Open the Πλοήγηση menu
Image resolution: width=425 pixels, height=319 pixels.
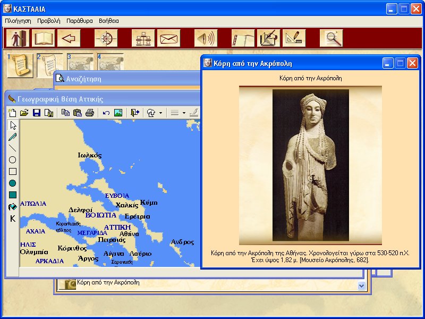pyautogui.click(x=18, y=21)
